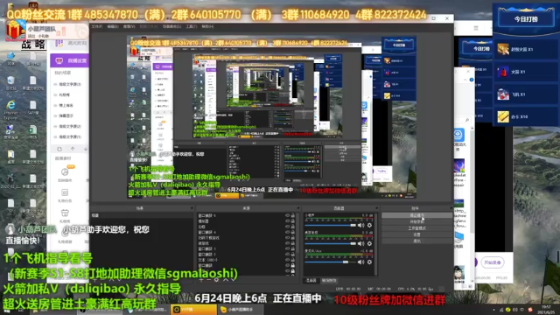This screenshot has height=315, width=560.
Task: Adjust 麦克风/Aux volume slider
Action: pos(330,262)
